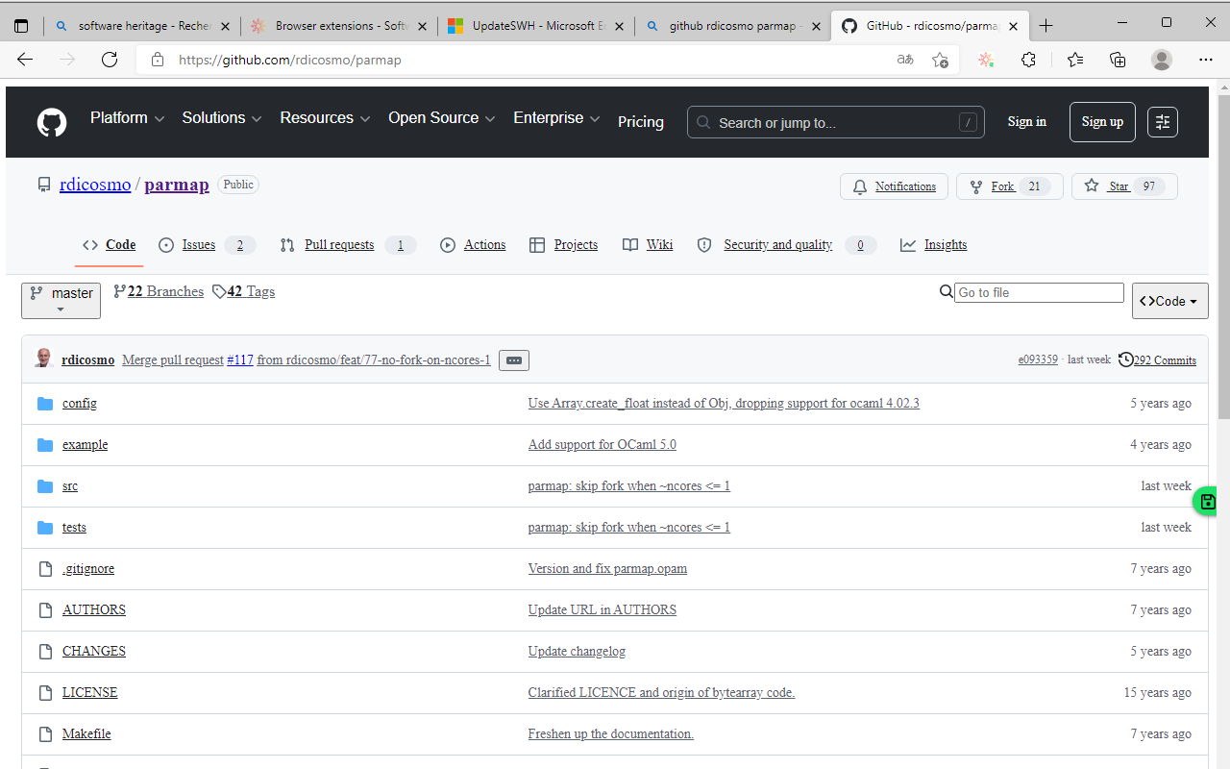Click the 'Go to file' input field
Viewport: 1230px width, 769px height.
1039,292
